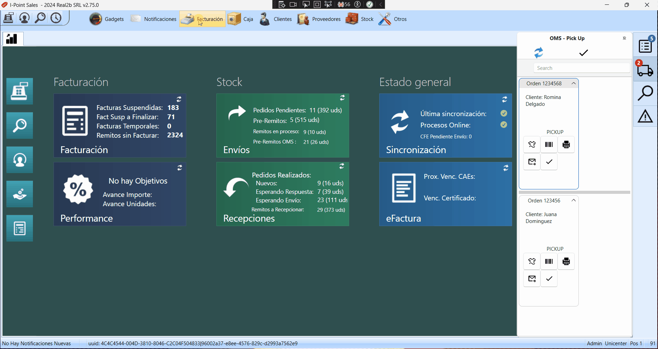658x349 pixels.
Task: Refresh the OMS Pick Up list
Action: pos(539,52)
